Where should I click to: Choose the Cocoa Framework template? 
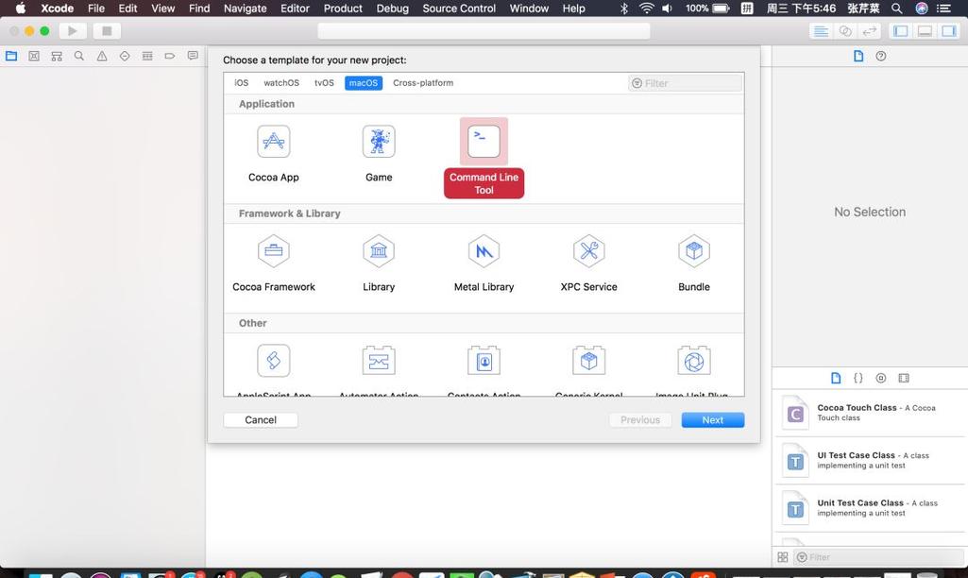(274, 263)
